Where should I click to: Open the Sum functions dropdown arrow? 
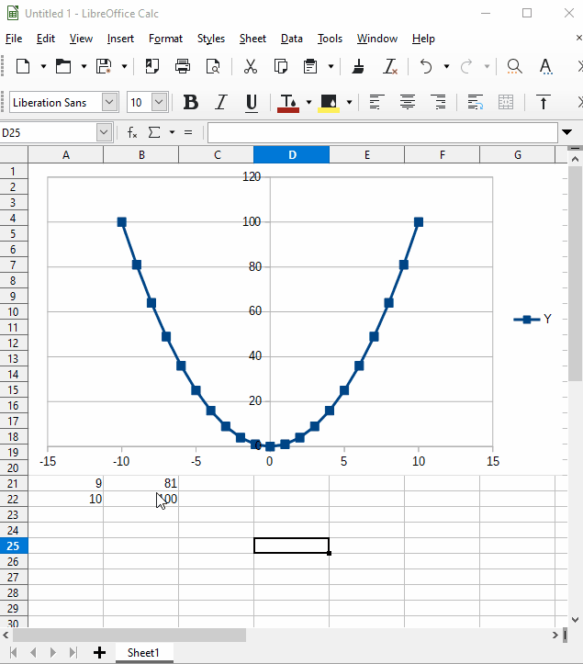pos(172,132)
